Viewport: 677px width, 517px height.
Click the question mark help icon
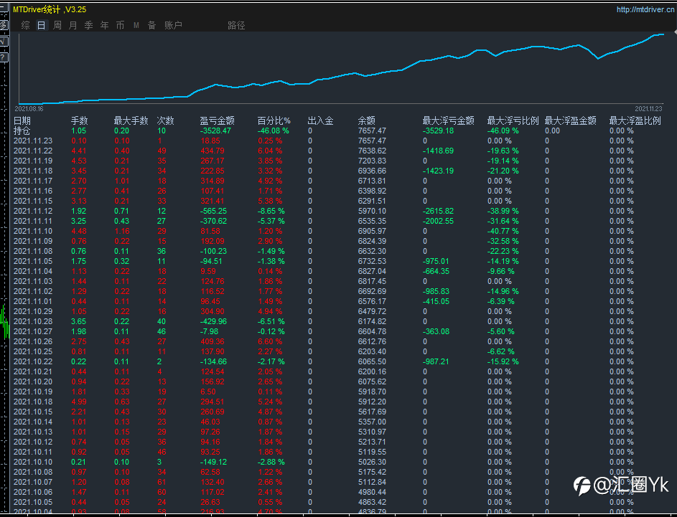pos(4,57)
